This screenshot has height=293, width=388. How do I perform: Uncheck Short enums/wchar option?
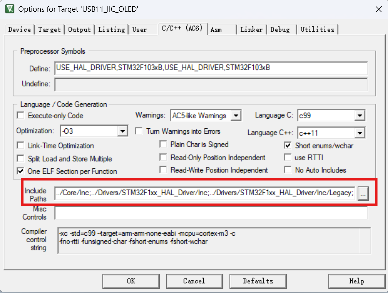click(x=288, y=145)
